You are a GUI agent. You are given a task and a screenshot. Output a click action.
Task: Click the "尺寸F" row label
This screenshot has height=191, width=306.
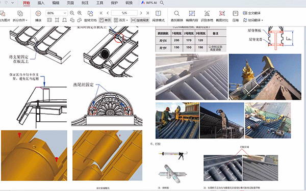(163, 48)
